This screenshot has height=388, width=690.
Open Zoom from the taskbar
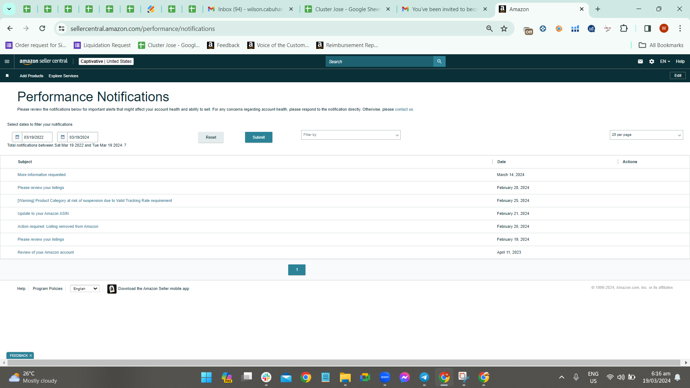coord(385,377)
